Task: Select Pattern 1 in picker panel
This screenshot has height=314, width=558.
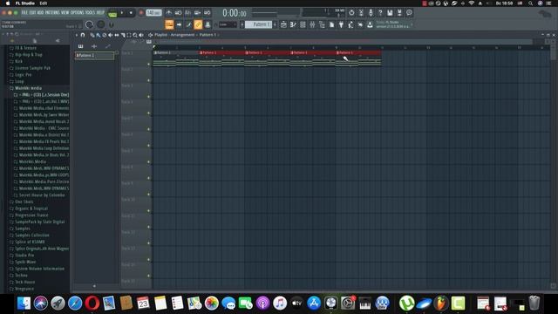Action: [94, 56]
